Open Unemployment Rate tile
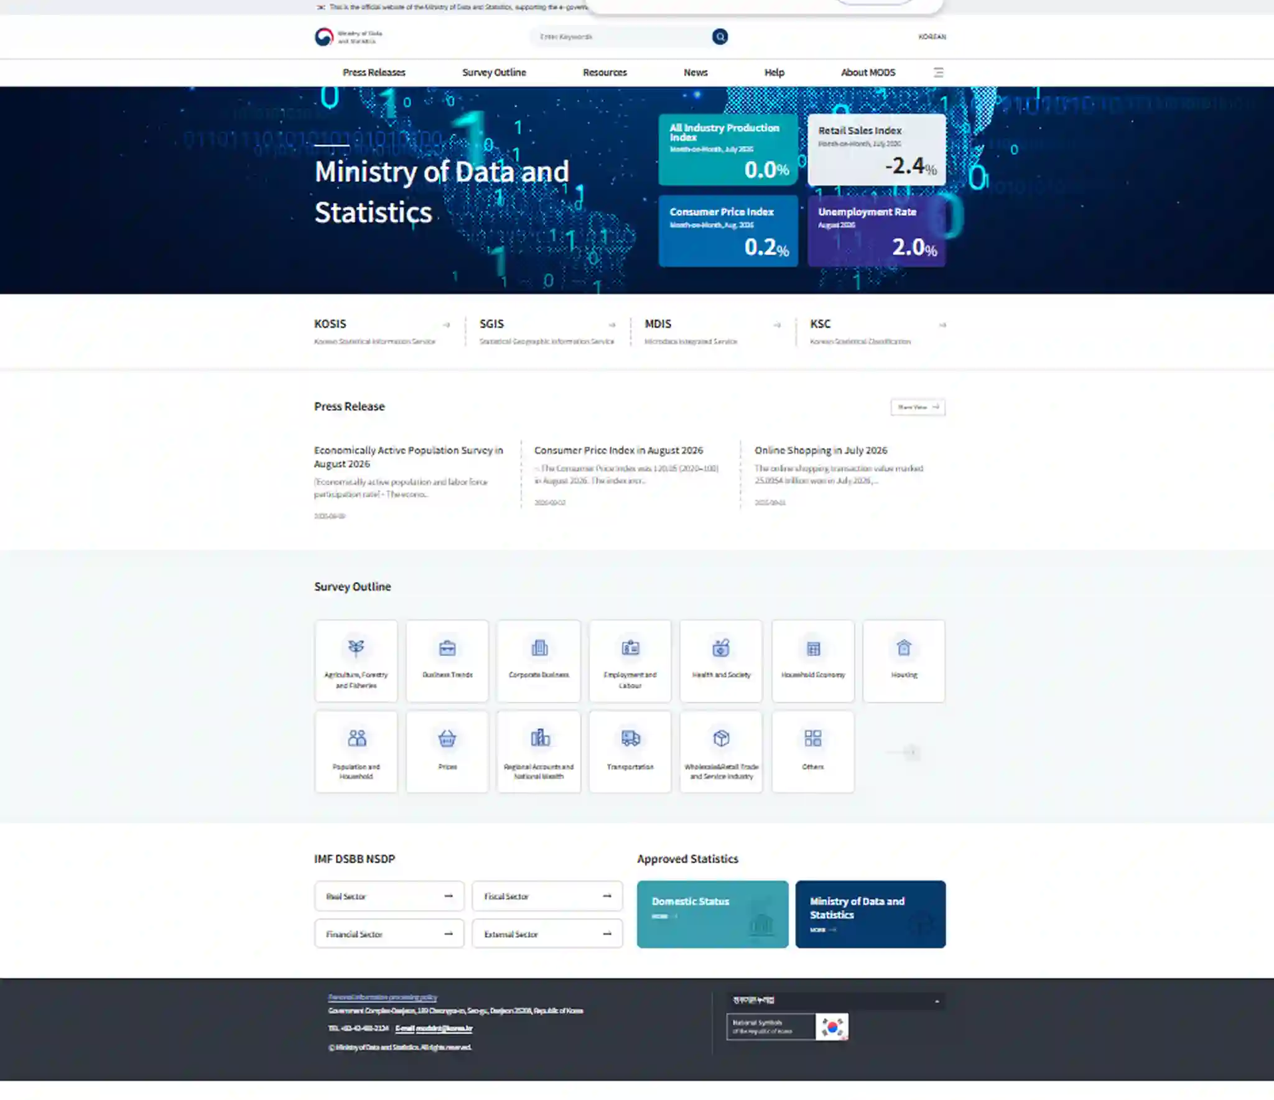 (876, 231)
